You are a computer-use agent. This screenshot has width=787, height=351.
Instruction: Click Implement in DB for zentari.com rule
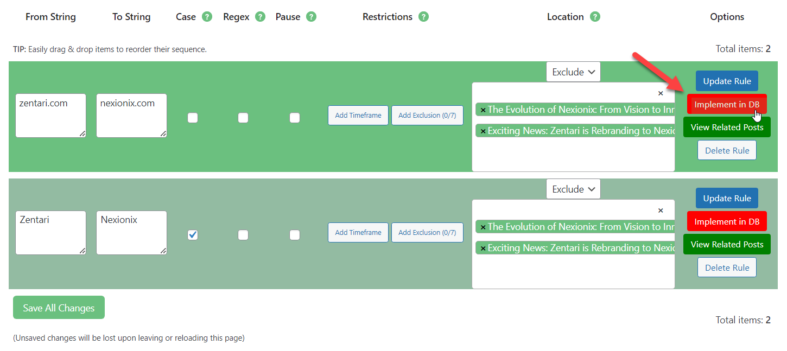click(727, 104)
